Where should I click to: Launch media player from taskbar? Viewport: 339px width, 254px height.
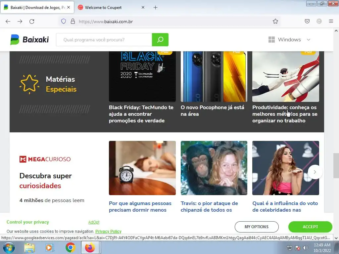[50, 247]
